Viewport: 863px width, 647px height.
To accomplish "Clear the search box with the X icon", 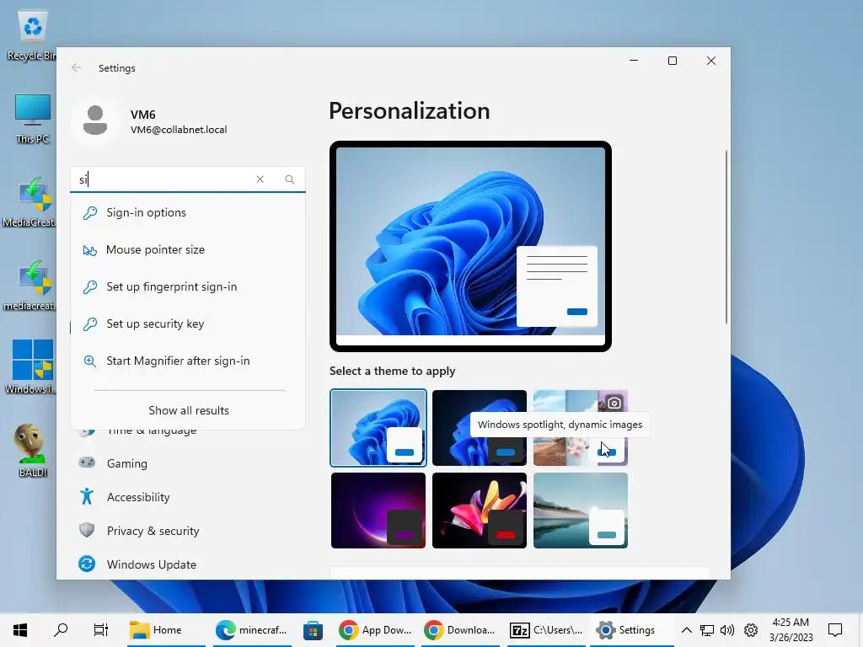I will pyautogui.click(x=260, y=179).
